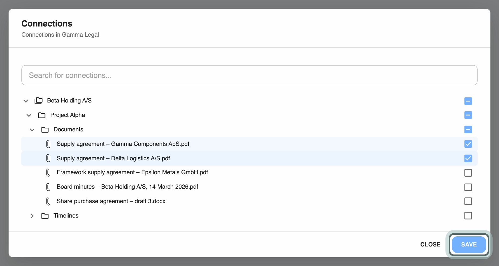Select "Board minutes – Beta Holding A/S" file name
The image size is (499, 266).
tap(127, 187)
